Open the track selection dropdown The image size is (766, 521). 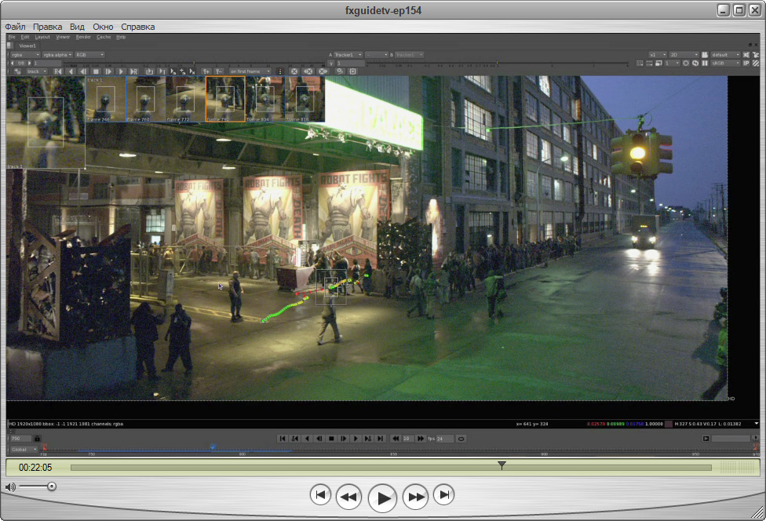(35, 71)
